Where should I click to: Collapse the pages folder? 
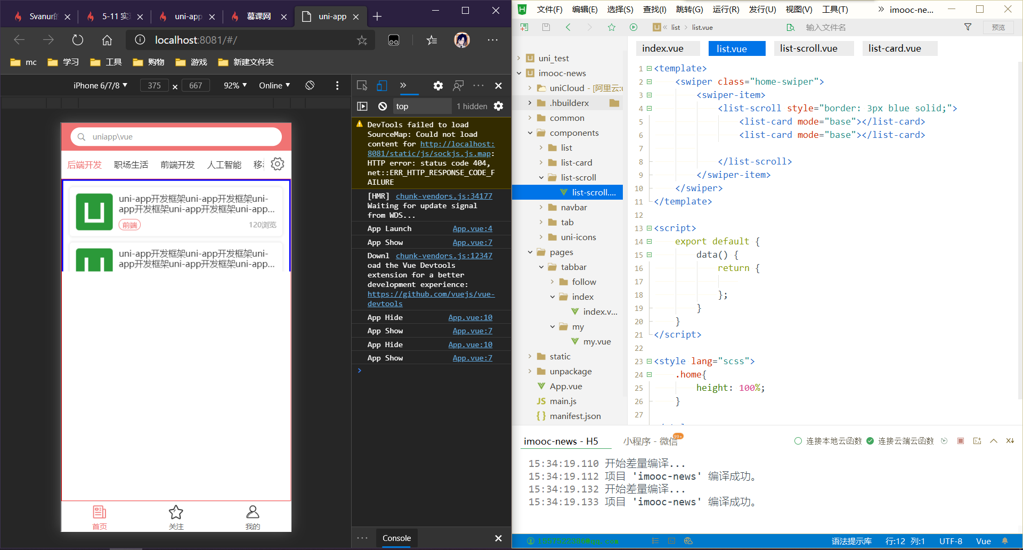[530, 252]
